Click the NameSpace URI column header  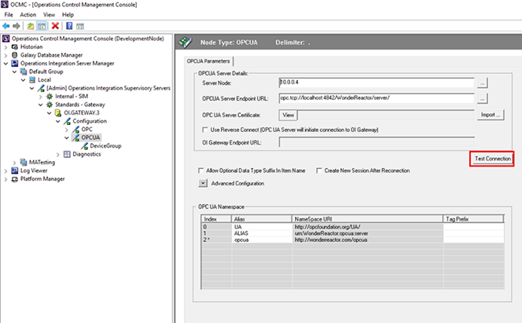[367, 219]
